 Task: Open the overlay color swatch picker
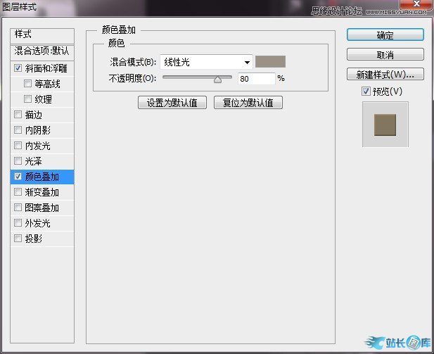click(x=270, y=61)
